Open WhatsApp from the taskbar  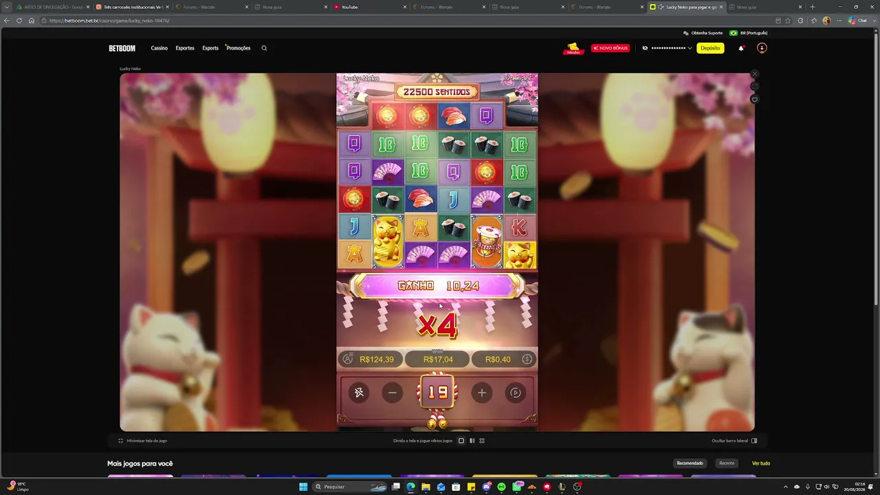coord(517,487)
